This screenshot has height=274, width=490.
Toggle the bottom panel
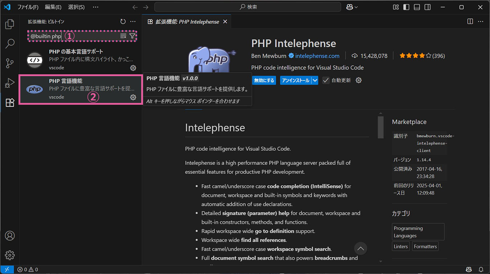click(x=417, y=7)
